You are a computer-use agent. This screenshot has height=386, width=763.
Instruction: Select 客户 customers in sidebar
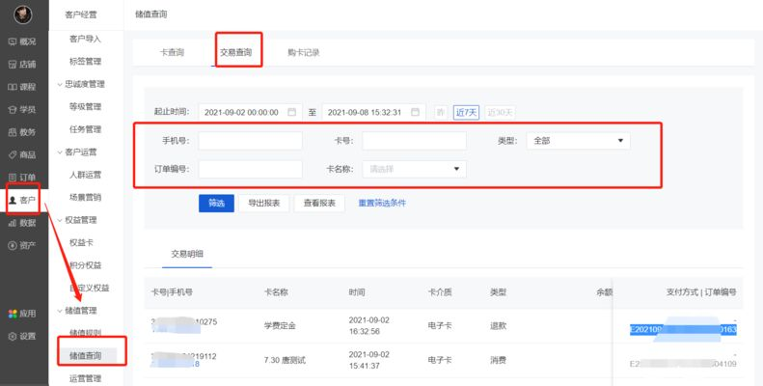pyautogui.click(x=22, y=200)
